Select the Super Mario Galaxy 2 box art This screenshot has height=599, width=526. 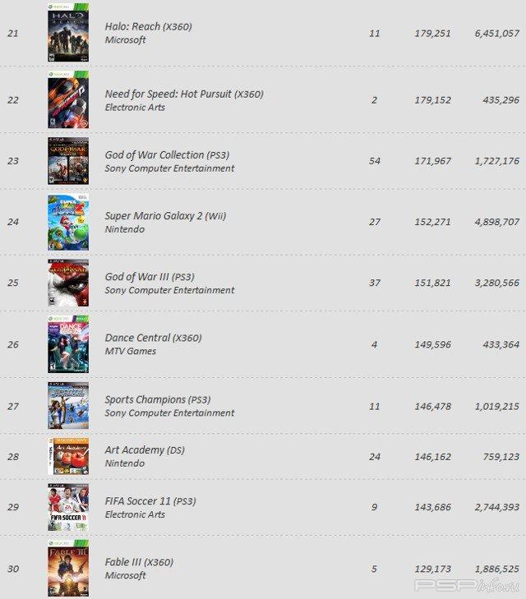point(67,222)
